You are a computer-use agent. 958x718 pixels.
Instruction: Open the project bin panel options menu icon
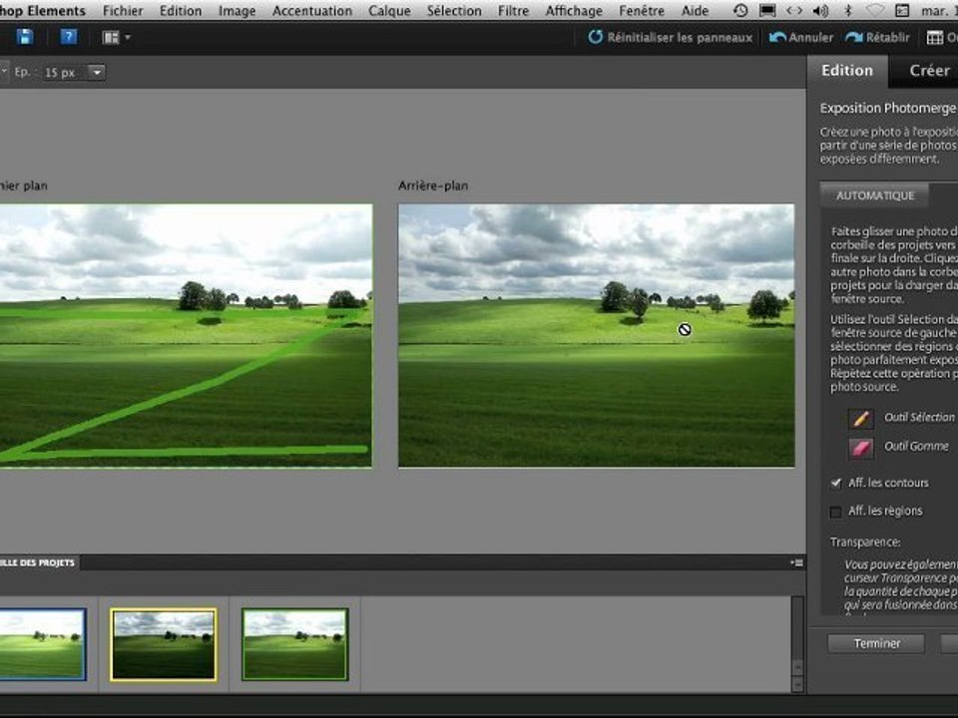[x=796, y=562]
